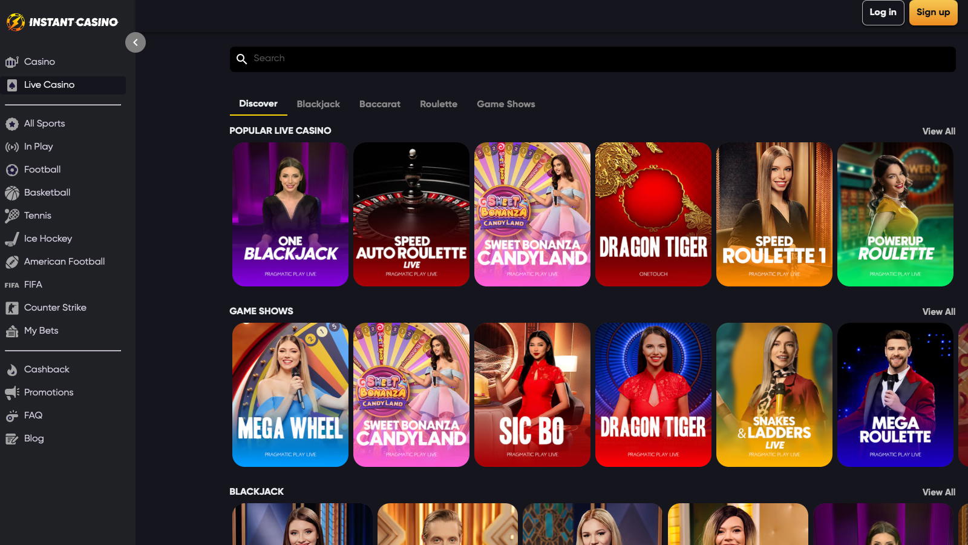
Task: Open the Casino slot machine icon
Action: (x=12, y=62)
